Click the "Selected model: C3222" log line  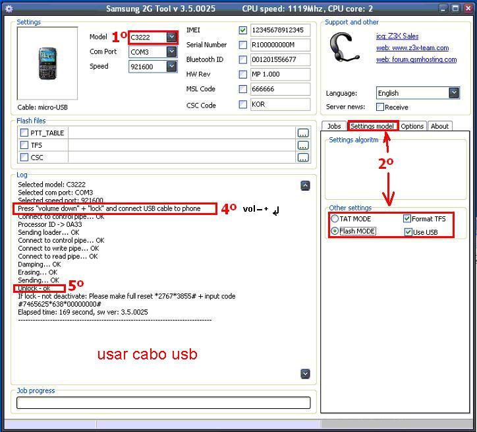pyautogui.click(x=51, y=185)
